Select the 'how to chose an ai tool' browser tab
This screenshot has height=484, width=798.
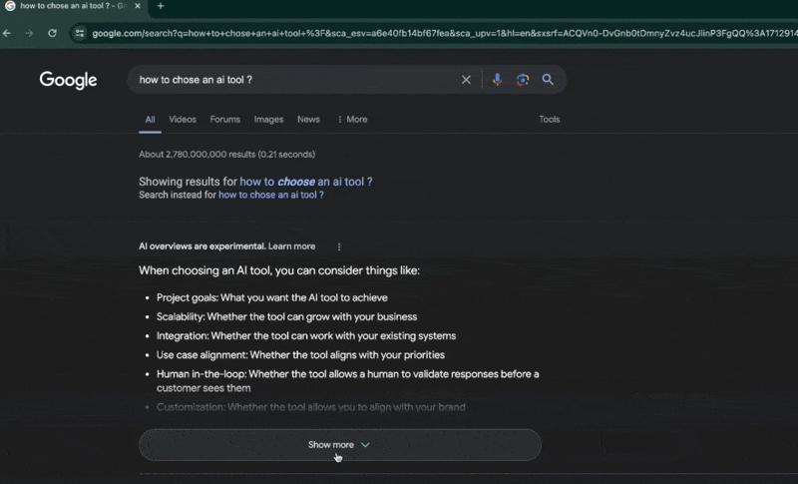point(73,6)
